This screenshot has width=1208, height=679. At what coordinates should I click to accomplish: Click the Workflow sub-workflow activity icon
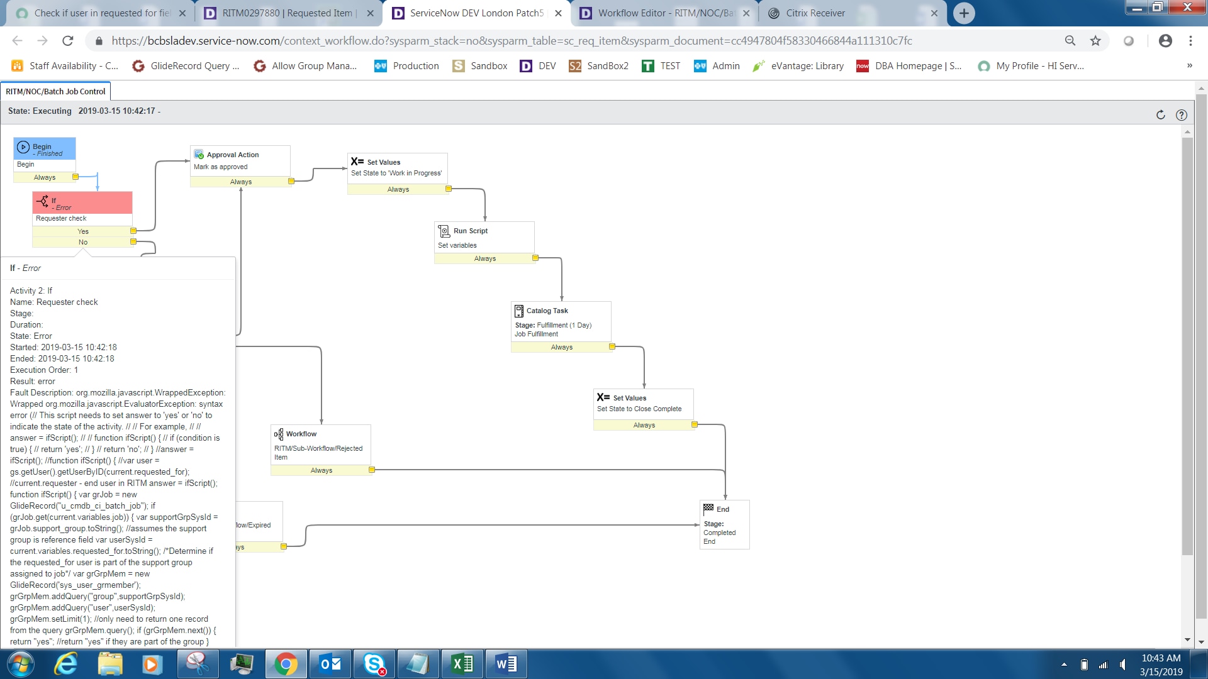(279, 434)
